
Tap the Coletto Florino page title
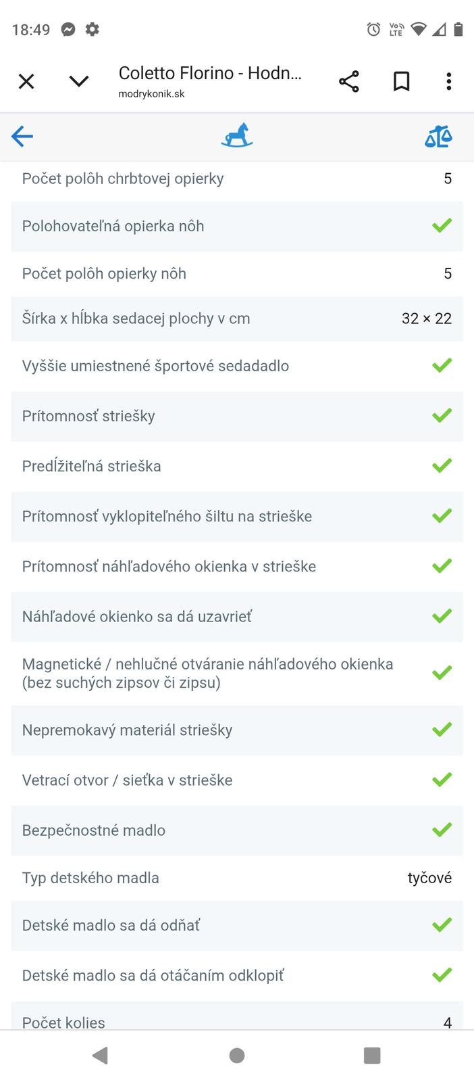[209, 73]
